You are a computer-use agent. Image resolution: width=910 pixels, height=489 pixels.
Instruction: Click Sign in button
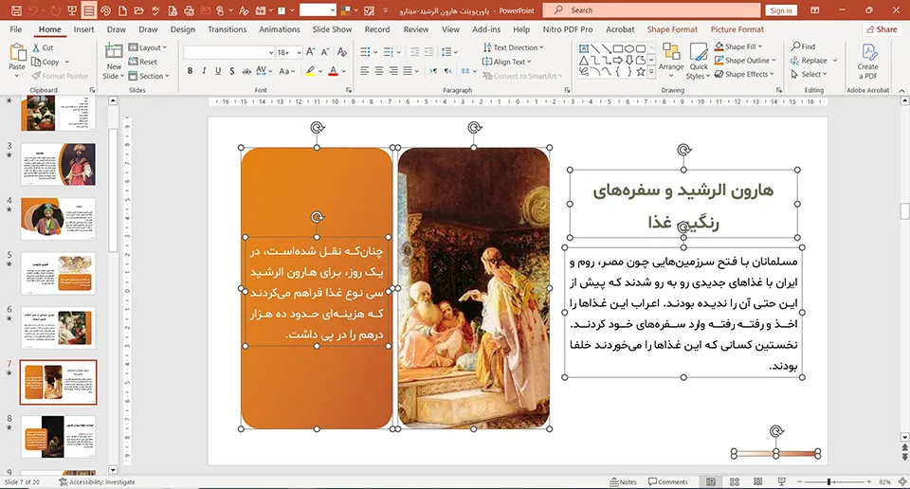coord(781,10)
